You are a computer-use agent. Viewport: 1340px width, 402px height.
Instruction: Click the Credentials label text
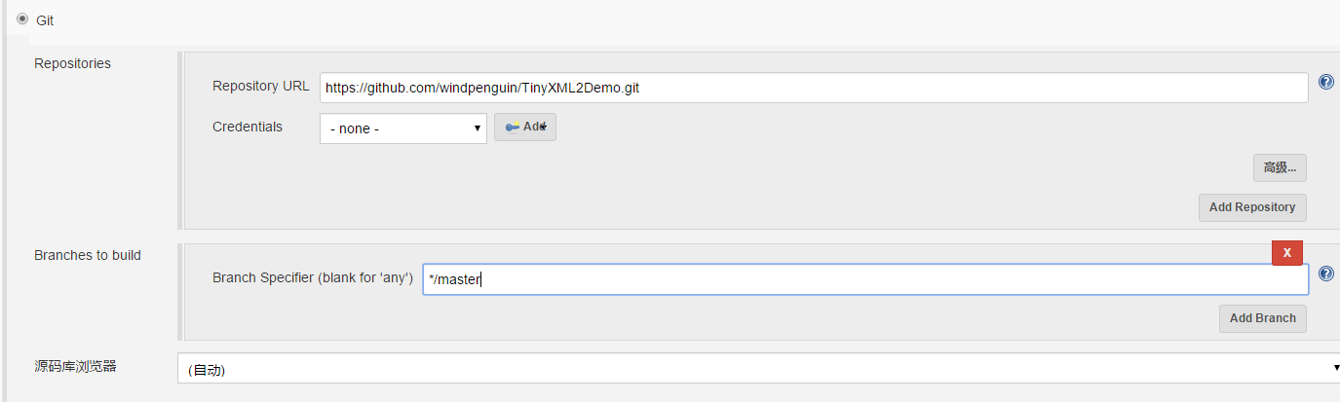point(248,127)
